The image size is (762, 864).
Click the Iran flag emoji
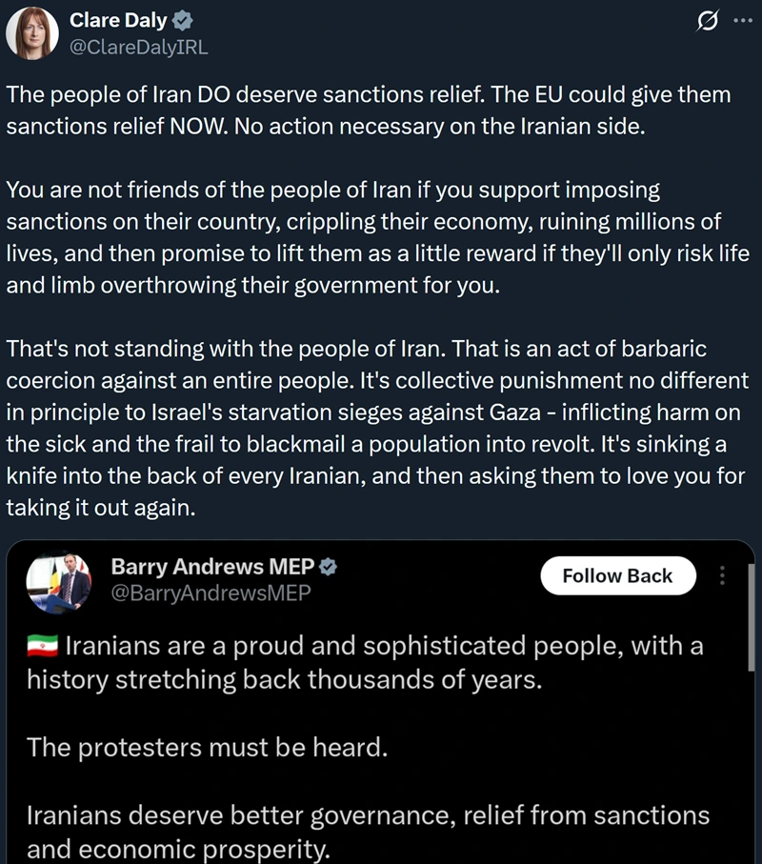(44, 647)
